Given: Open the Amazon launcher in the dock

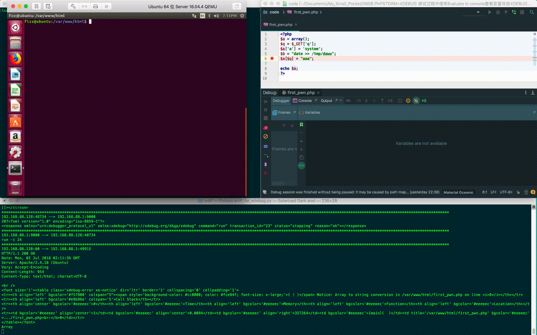Looking at the screenshot, I should [15, 137].
